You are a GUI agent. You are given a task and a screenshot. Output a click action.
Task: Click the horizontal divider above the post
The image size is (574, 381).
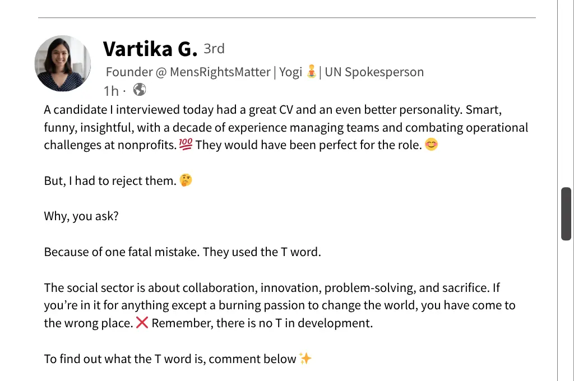tap(287, 18)
